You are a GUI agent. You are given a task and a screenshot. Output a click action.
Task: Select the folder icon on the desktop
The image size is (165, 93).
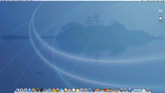point(160,11)
